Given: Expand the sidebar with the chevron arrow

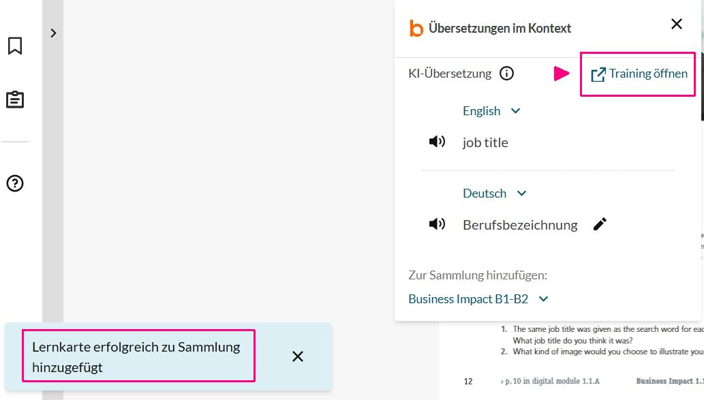Looking at the screenshot, I should click(53, 33).
